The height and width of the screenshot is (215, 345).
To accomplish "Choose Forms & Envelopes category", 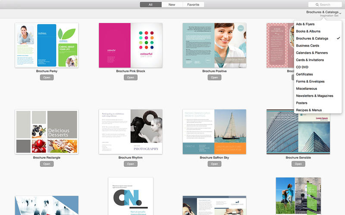I will (318, 81).
